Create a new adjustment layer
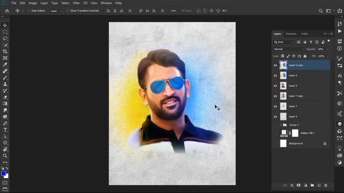This screenshot has width=344, height=193. (305, 185)
